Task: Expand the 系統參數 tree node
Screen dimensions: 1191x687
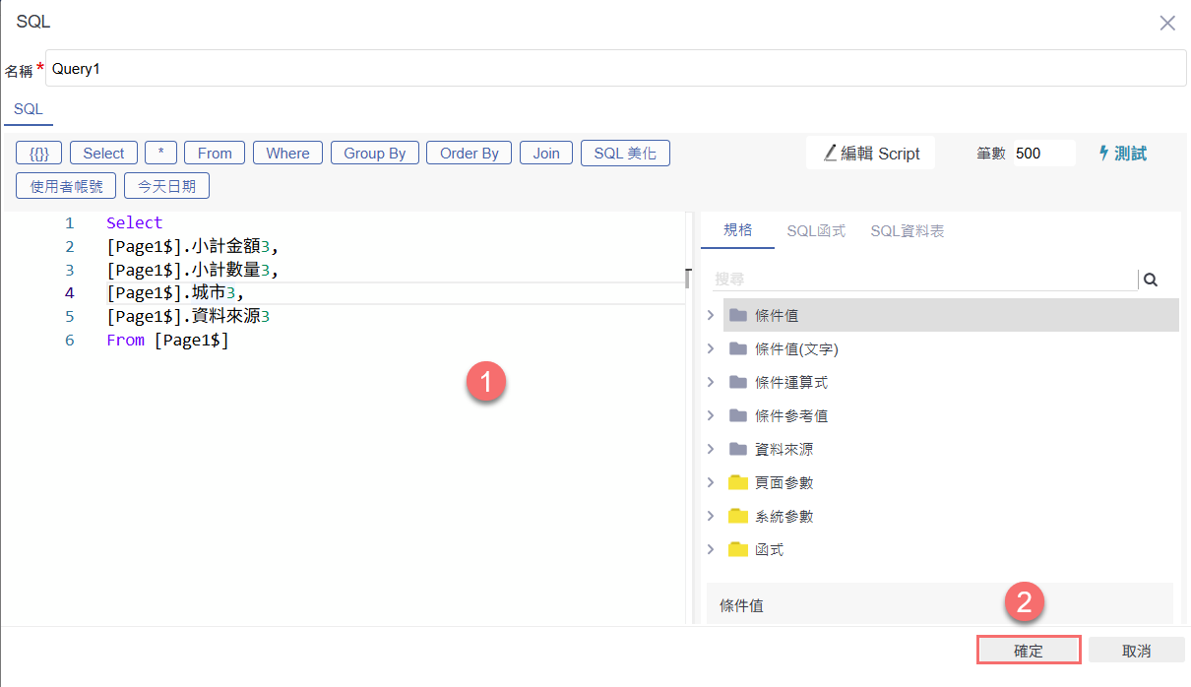Action: (711, 517)
